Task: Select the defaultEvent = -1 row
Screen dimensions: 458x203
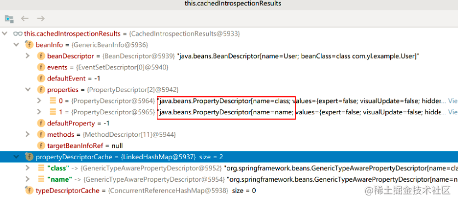Action: point(229,78)
